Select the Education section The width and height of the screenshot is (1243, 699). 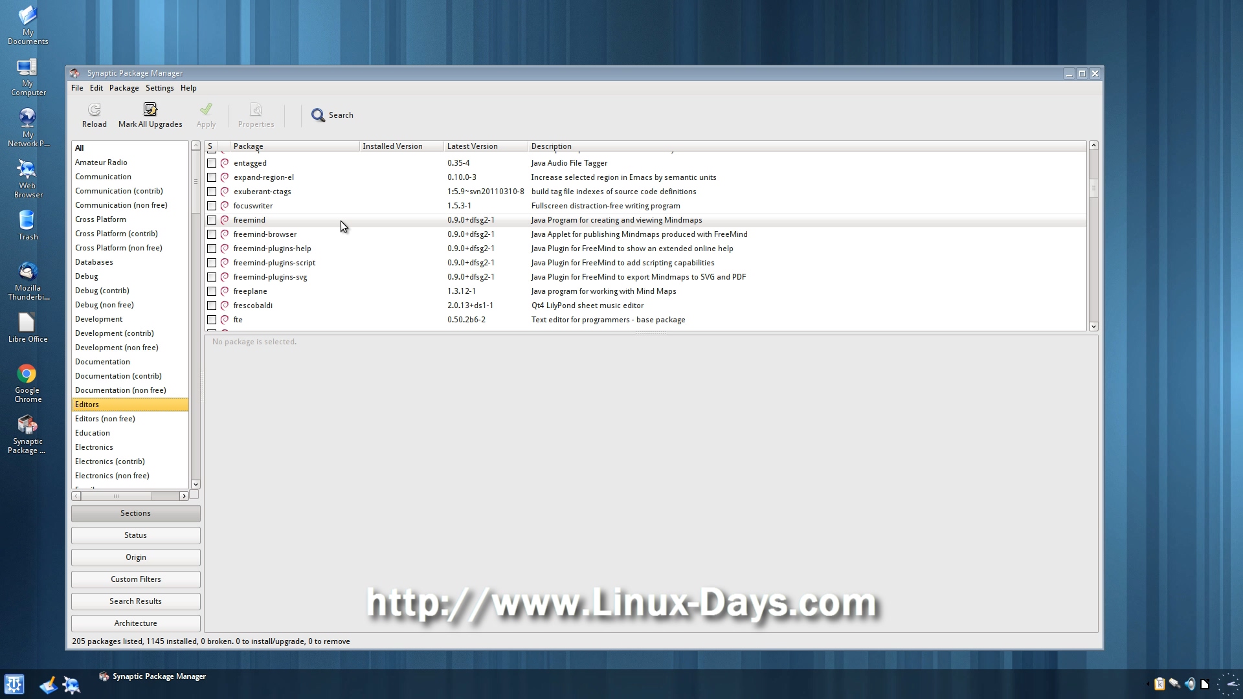tap(130, 433)
